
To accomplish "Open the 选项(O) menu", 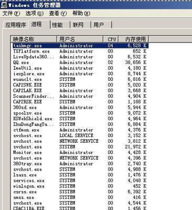I will point(34,14).
